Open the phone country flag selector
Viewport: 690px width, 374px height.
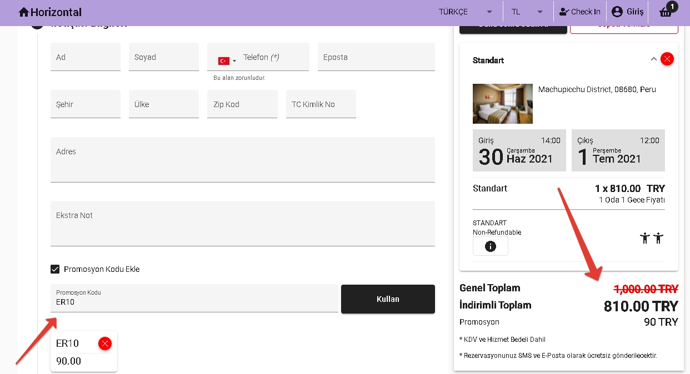tap(227, 60)
